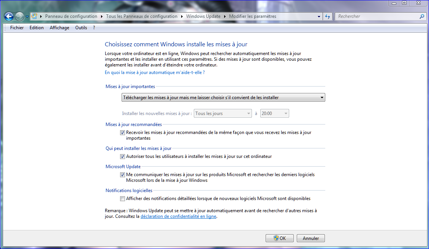The height and width of the screenshot is (249, 429).
Task: Toggle Recevoir les mises à jour recommandées checkbox
Action: point(123,132)
